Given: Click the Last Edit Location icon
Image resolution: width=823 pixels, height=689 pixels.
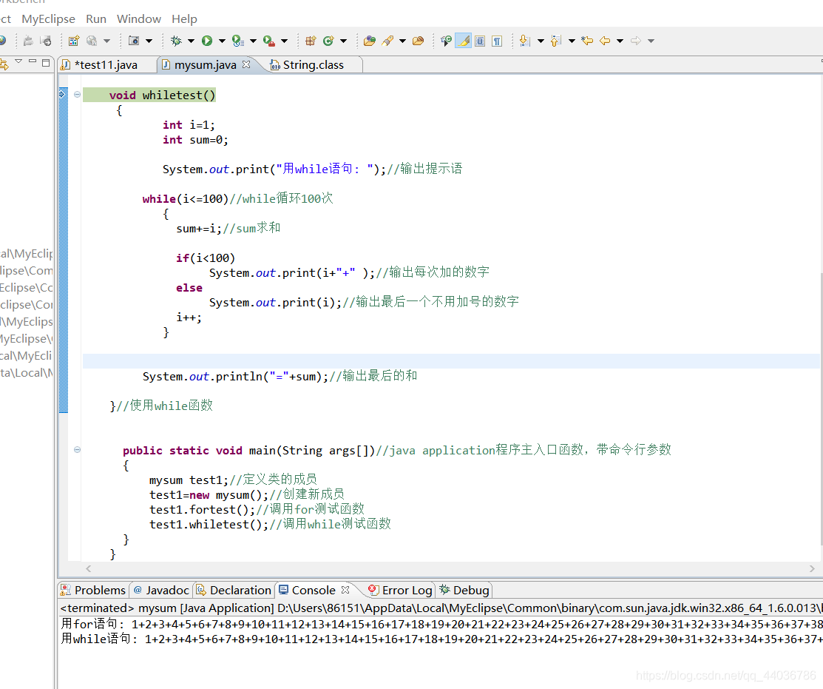Looking at the screenshot, I should (587, 41).
